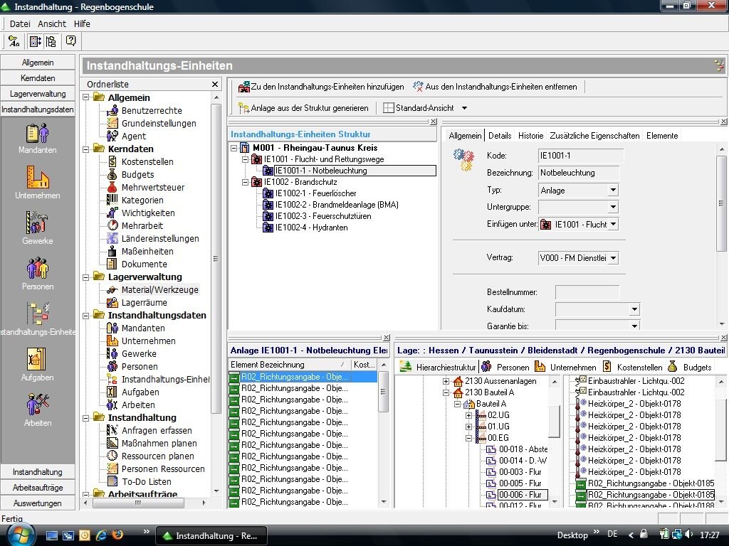
Task: Open Aufgaben sidebar icon
Action: [37, 365]
